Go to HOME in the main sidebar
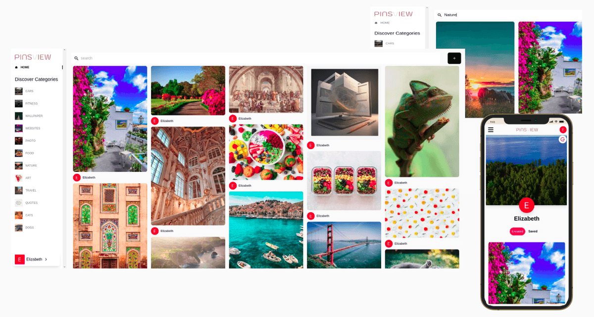The image size is (594, 317). [25, 67]
